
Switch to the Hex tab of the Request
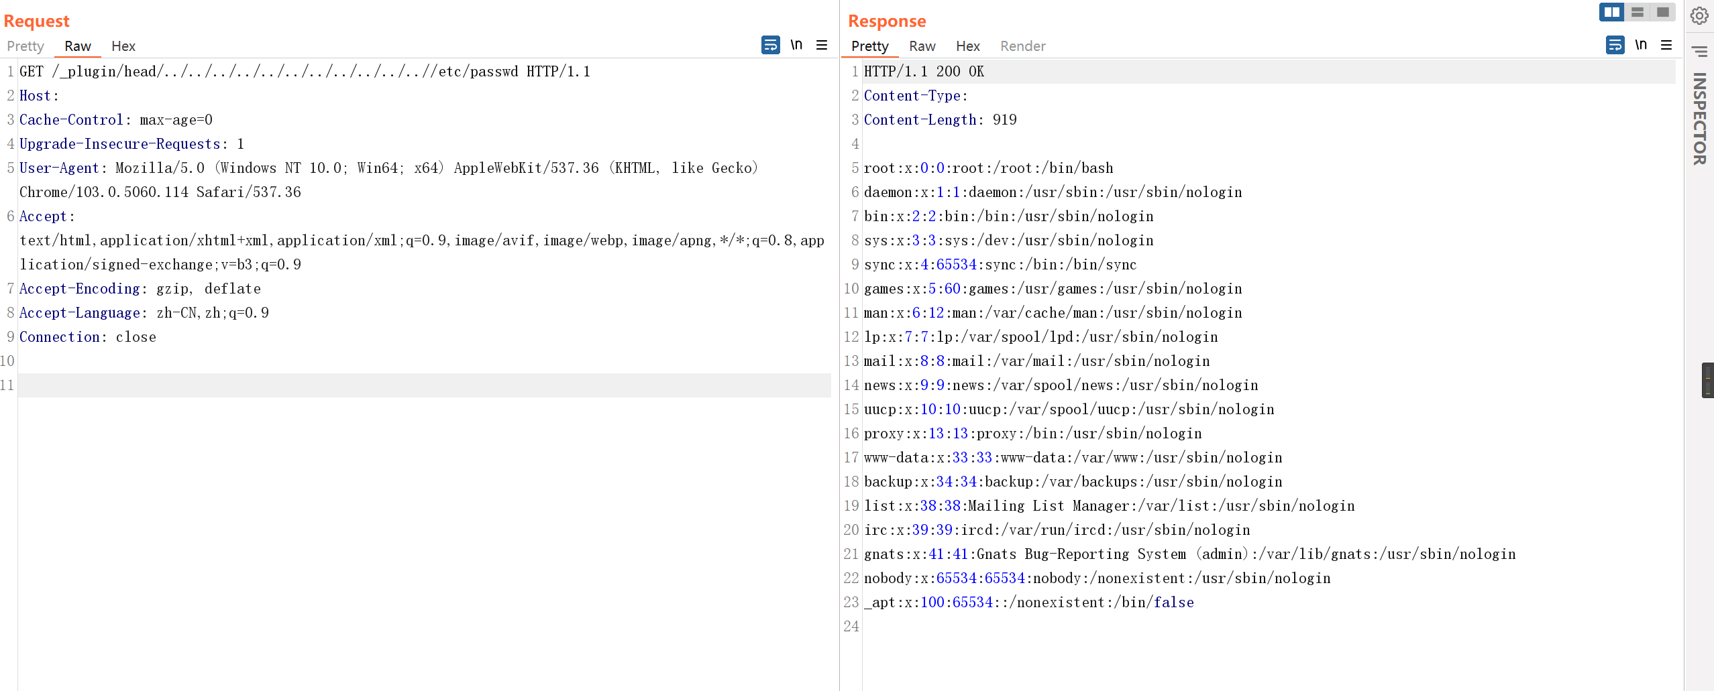pos(123,46)
